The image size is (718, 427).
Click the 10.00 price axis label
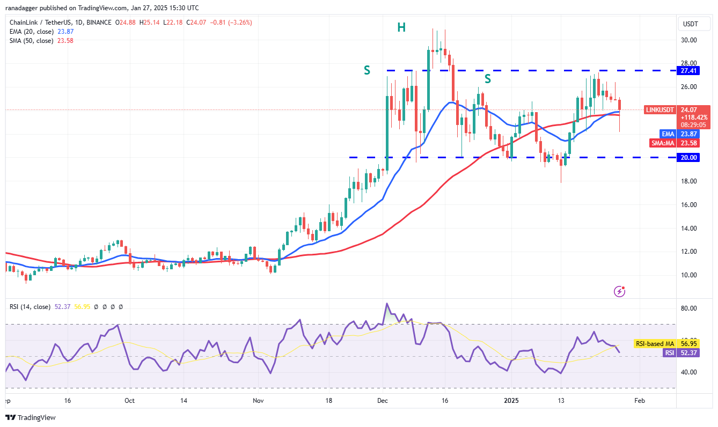click(690, 275)
